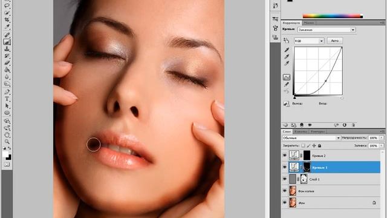387x218 pixels.
Task: Select the 3D Orbit camera tool
Action: (x=7, y=128)
